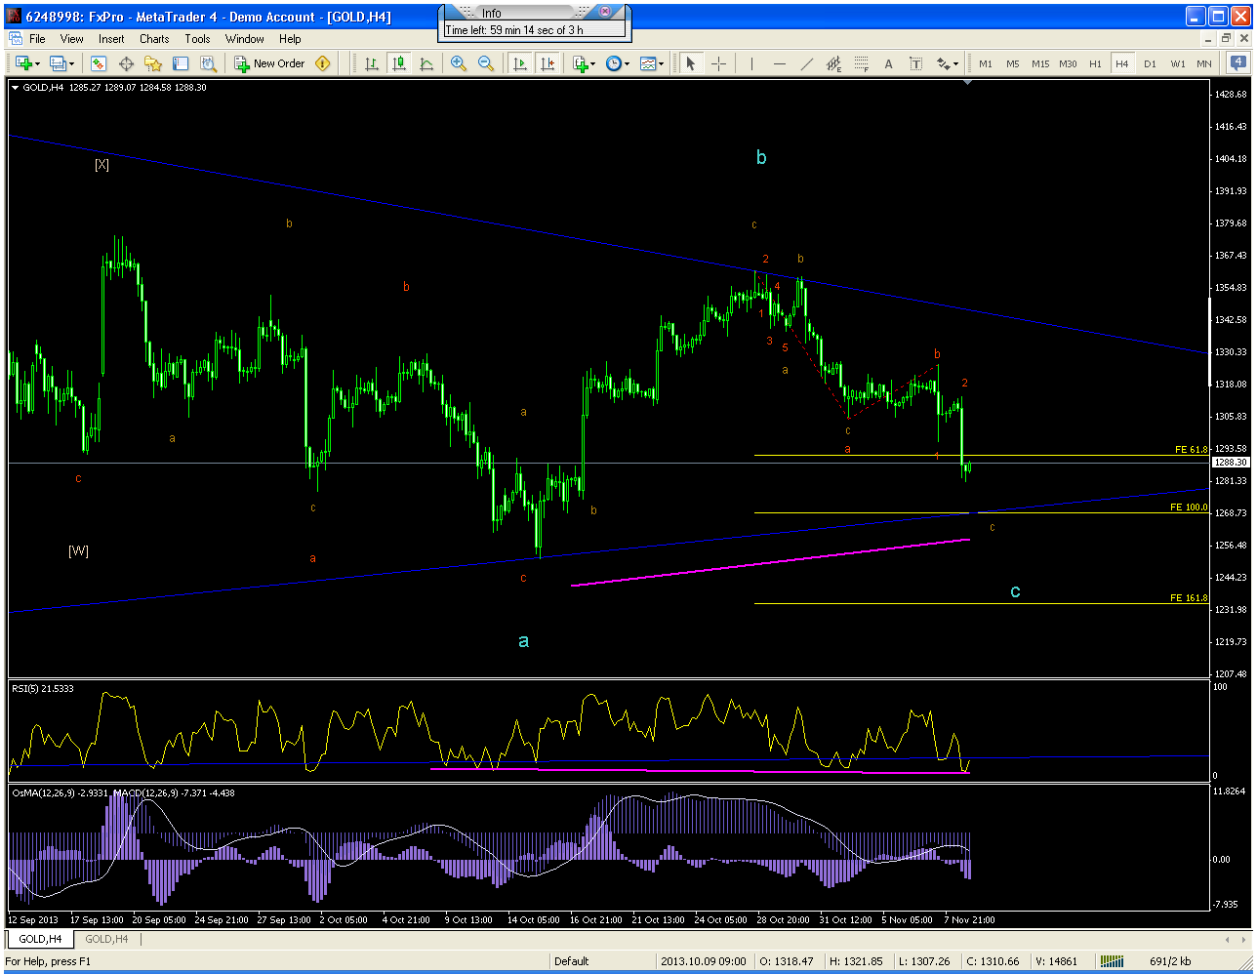The image size is (1257, 974).
Task: Open the chart Profiles toolbar icon
Action: tap(58, 63)
